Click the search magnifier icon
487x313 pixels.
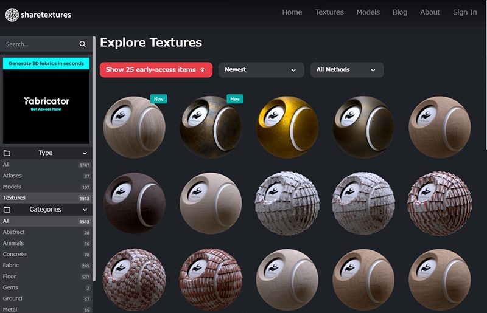[x=83, y=44]
